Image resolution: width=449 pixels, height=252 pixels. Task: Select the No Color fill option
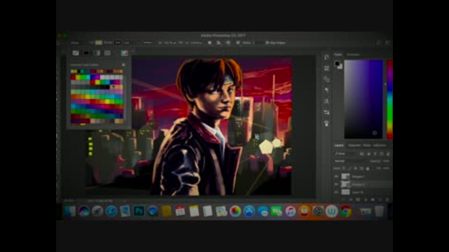pyautogui.click(x=76, y=53)
